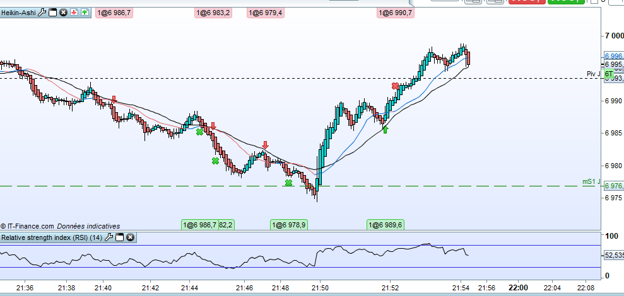The image size is (624, 296).
Task: Click the red X exit marker near 6 993
Action: (x=395, y=86)
